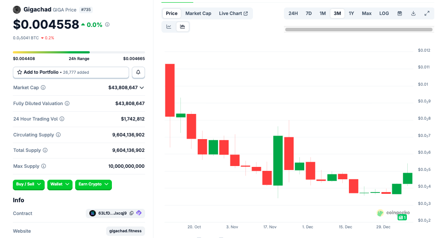Open the Earn Crypto dropdown
The width and height of the screenshot is (444, 238).
(x=93, y=184)
